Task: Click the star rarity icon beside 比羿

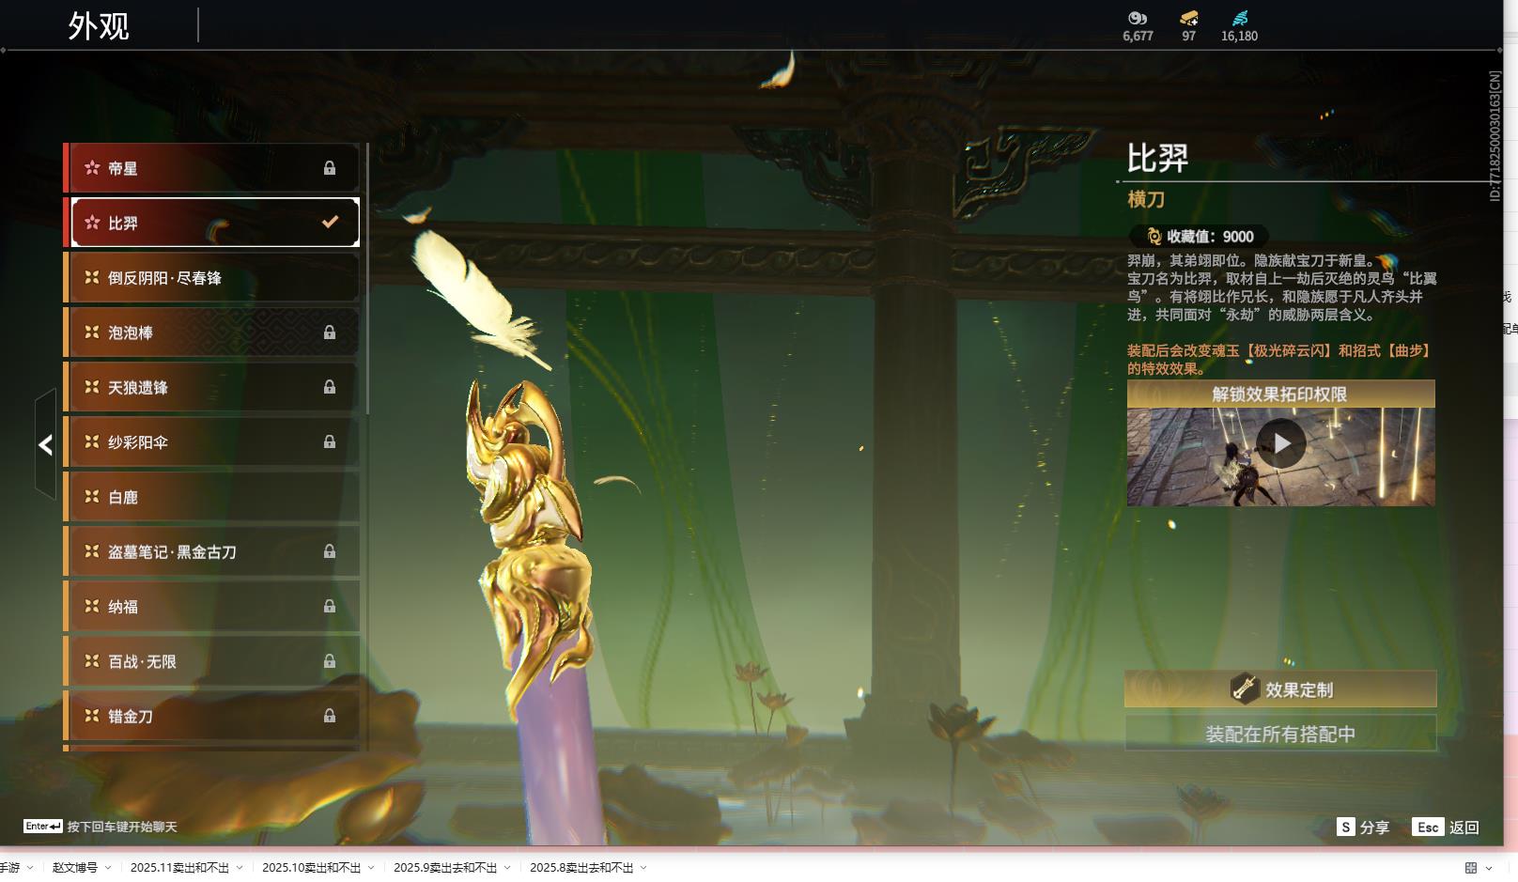Action: 92,223
